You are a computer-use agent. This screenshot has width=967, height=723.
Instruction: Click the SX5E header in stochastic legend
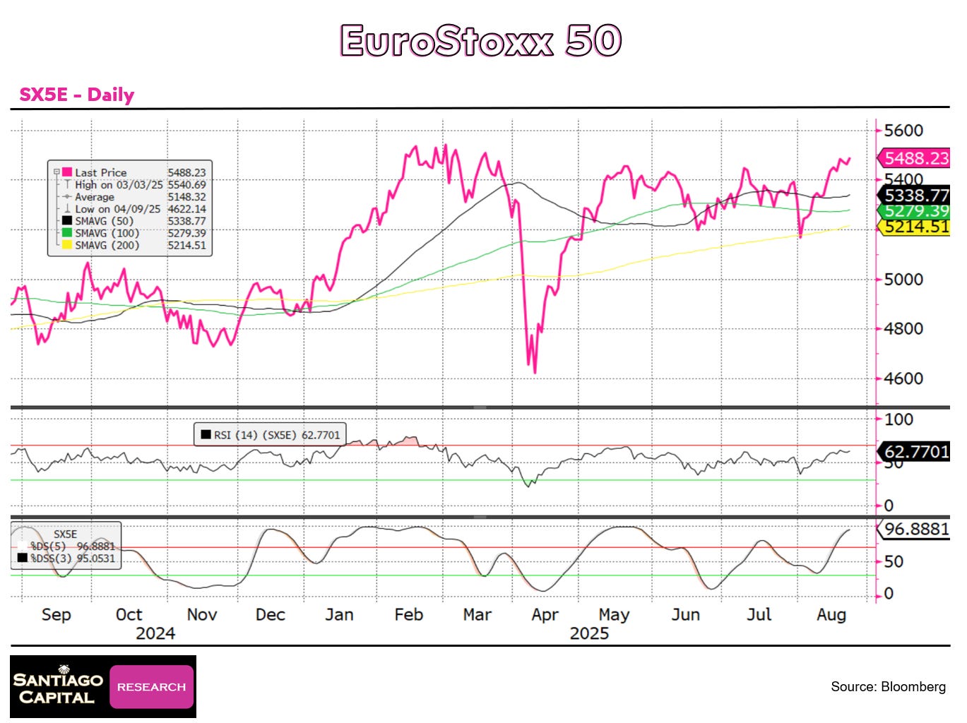[x=66, y=534]
